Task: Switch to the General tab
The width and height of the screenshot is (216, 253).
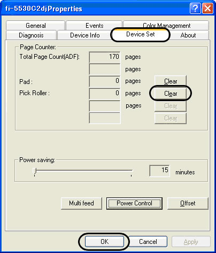Action: [35, 26]
